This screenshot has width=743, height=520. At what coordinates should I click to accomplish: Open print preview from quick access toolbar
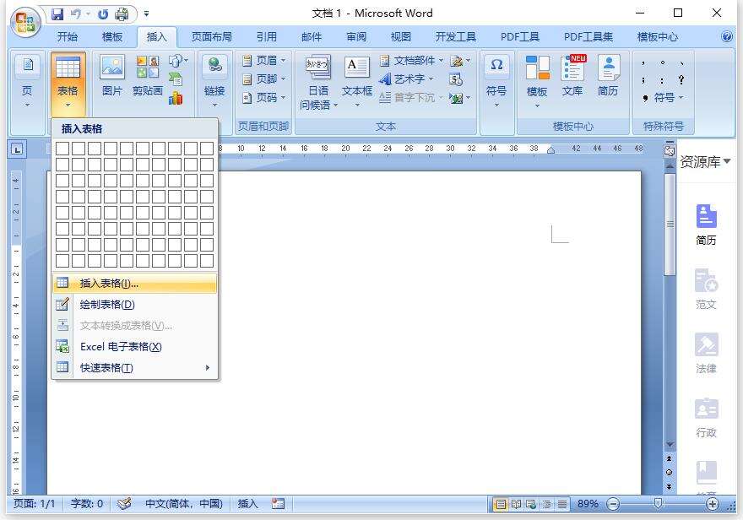click(x=122, y=14)
